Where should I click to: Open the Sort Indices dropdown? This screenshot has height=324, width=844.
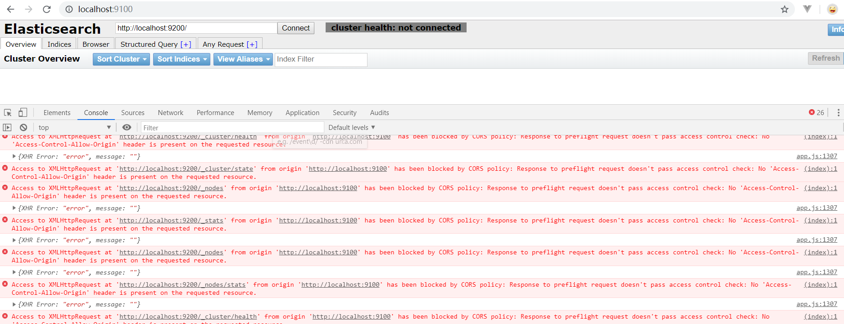click(182, 59)
